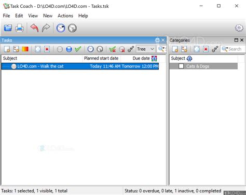Open the View menu
The width and height of the screenshot is (246, 195).
coord(33,16)
